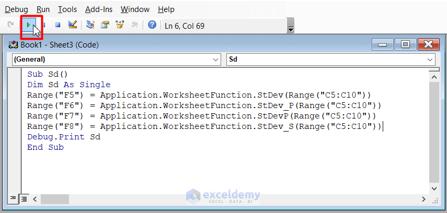
Task: Switch to Full Module View button
Action: click(24, 199)
